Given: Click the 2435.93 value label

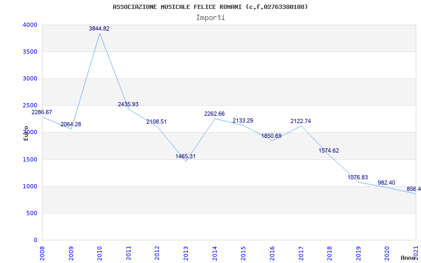Looking at the screenshot, I should click(128, 105).
